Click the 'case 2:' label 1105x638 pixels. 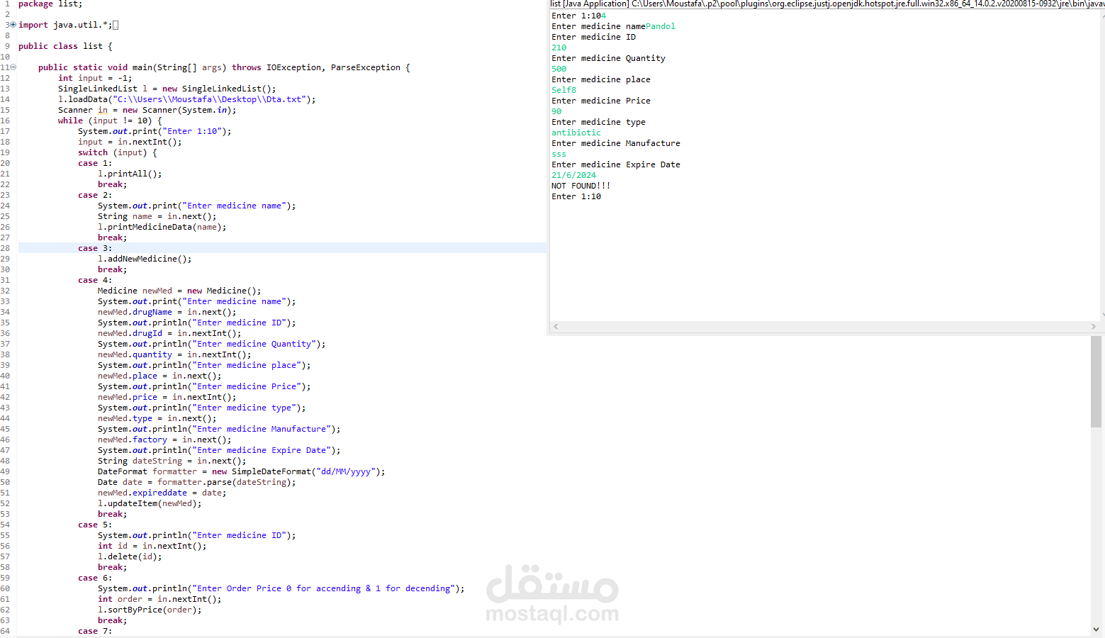pyautogui.click(x=95, y=195)
